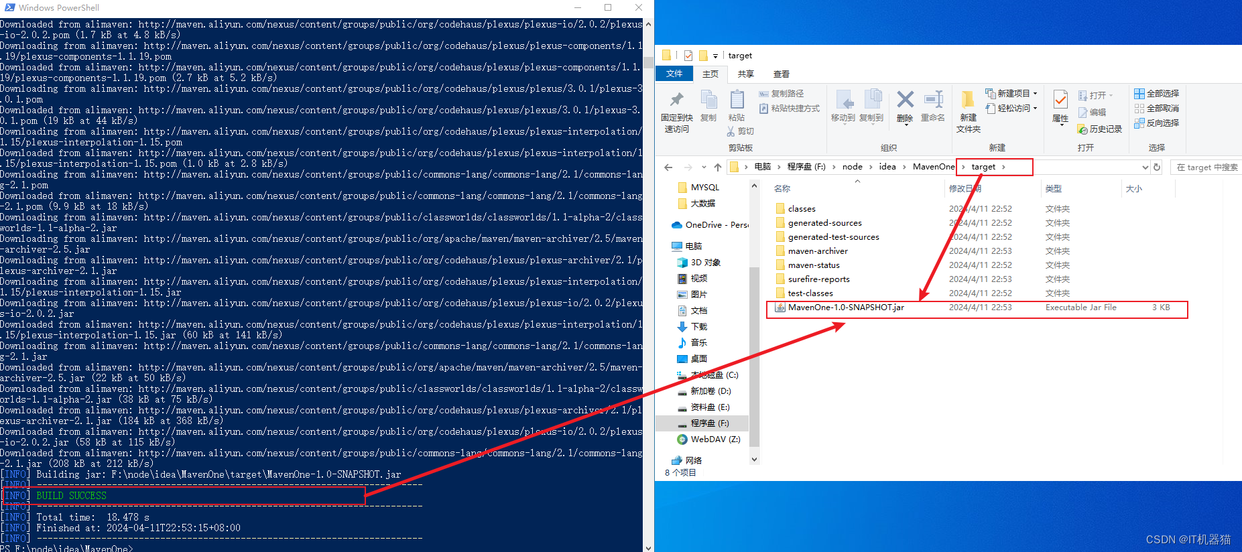Image resolution: width=1242 pixels, height=552 pixels.
Task: Open address bar history dropdown
Action: [x=1145, y=167]
